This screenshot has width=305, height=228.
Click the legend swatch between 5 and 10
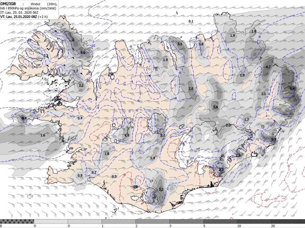220,221
